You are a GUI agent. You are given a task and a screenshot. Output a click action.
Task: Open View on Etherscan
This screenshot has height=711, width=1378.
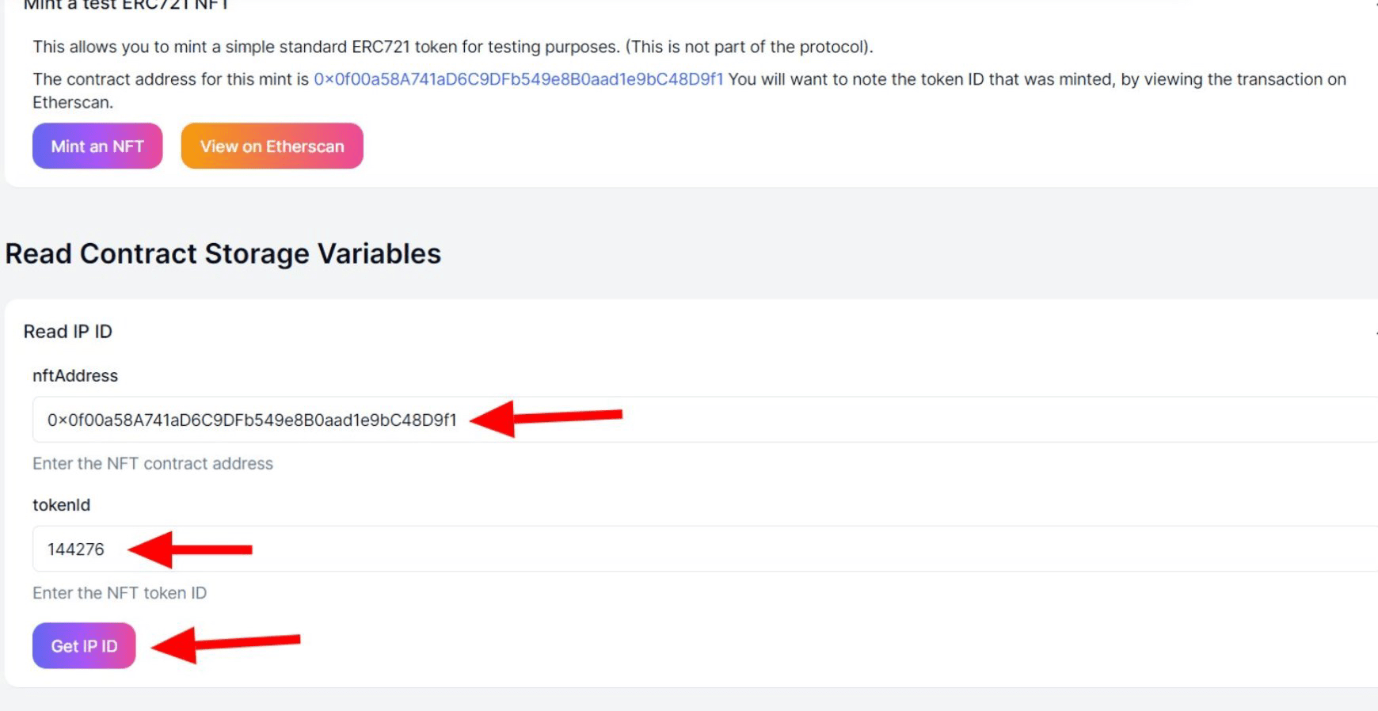(272, 146)
